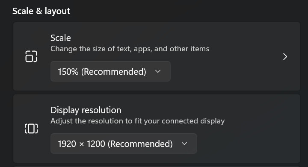Open the 1920 × 1200 (Recommended) resolution dropdown
Image resolution: width=308 pixels, height=167 pixels.
124,144
